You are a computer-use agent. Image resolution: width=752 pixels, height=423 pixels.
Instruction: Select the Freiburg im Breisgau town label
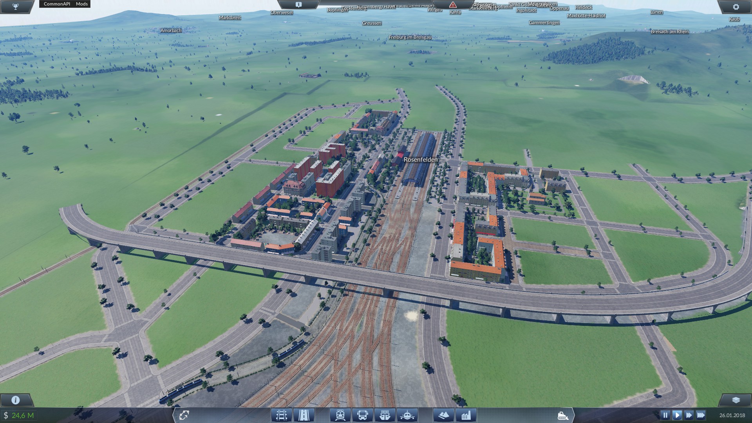point(410,37)
